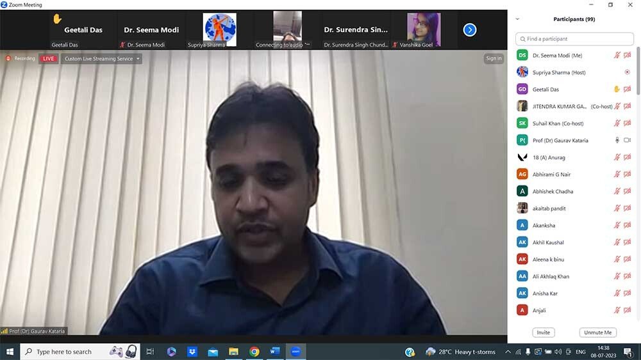641x360 pixels.
Task: Click the muted mic icon for Dr. Seema Modi
Action: pyautogui.click(x=617, y=56)
